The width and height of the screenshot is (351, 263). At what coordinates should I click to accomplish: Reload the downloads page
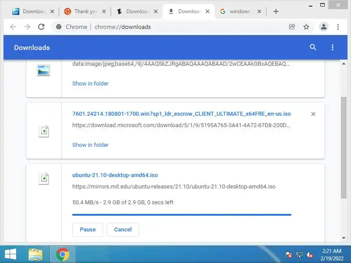(x=41, y=27)
